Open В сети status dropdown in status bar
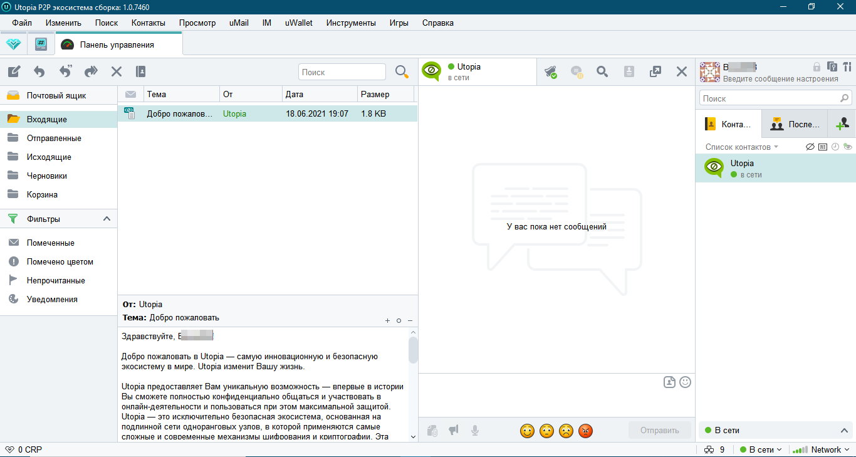Viewport: 856px width, 457px height. (761, 449)
